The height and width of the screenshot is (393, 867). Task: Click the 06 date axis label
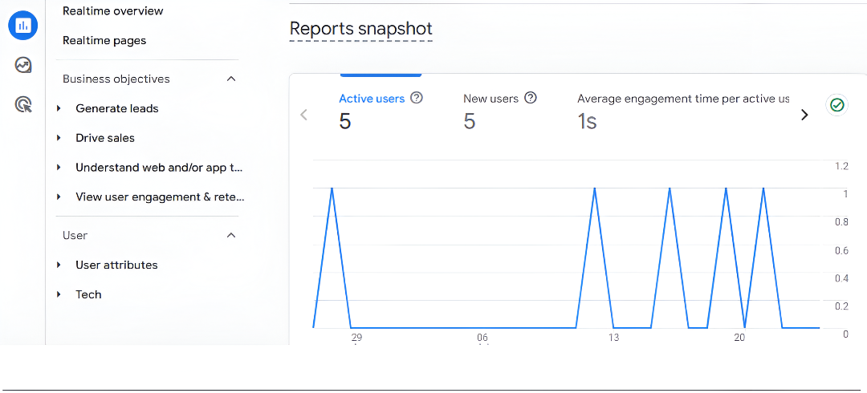(482, 338)
